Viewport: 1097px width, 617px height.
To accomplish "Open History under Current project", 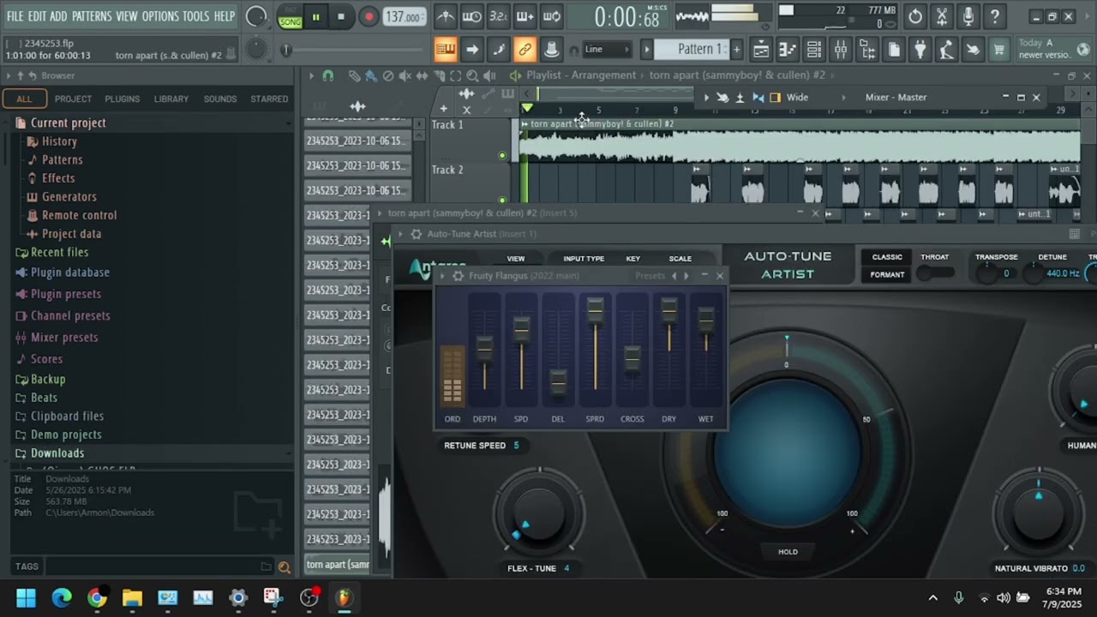I will coord(59,141).
